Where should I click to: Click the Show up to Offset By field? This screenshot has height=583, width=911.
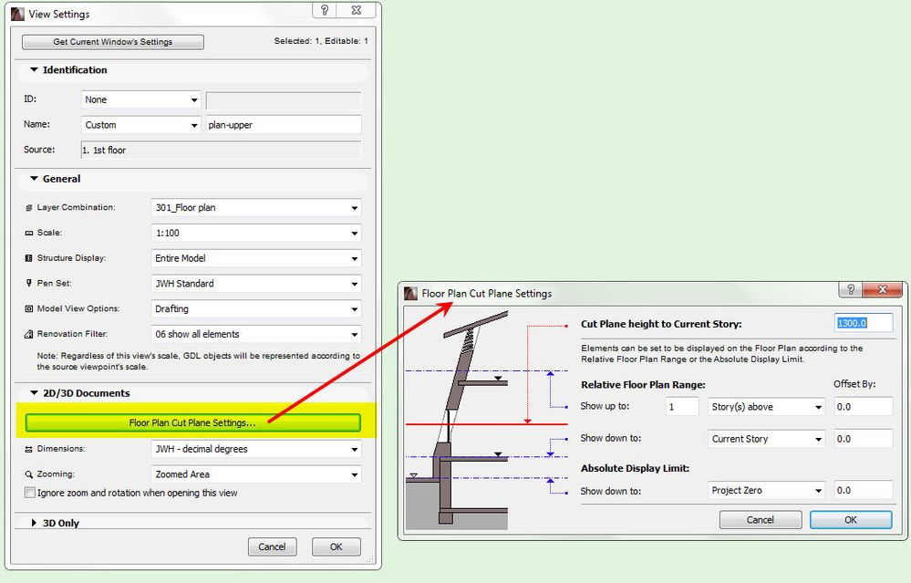[864, 407]
